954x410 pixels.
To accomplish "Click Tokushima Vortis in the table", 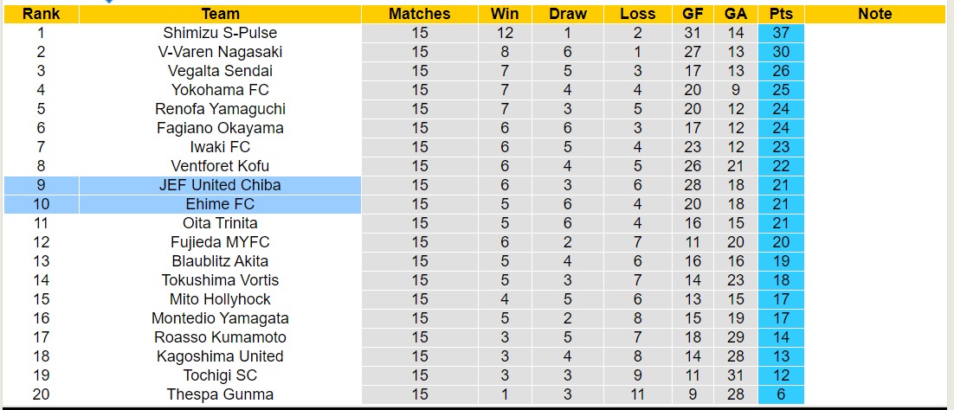I will coord(220,280).
